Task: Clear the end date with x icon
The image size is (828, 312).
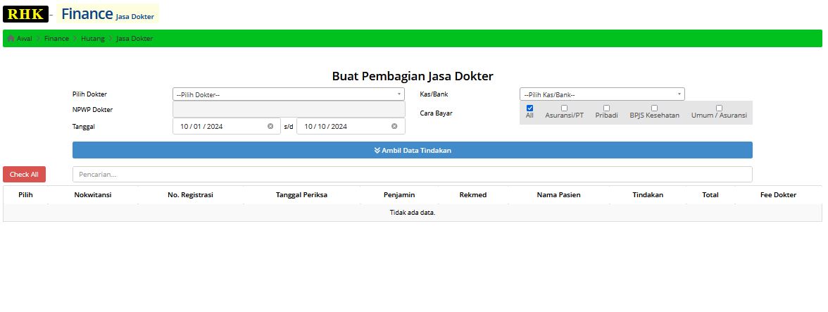Action: pyautogui.click(x=394, y=126)
